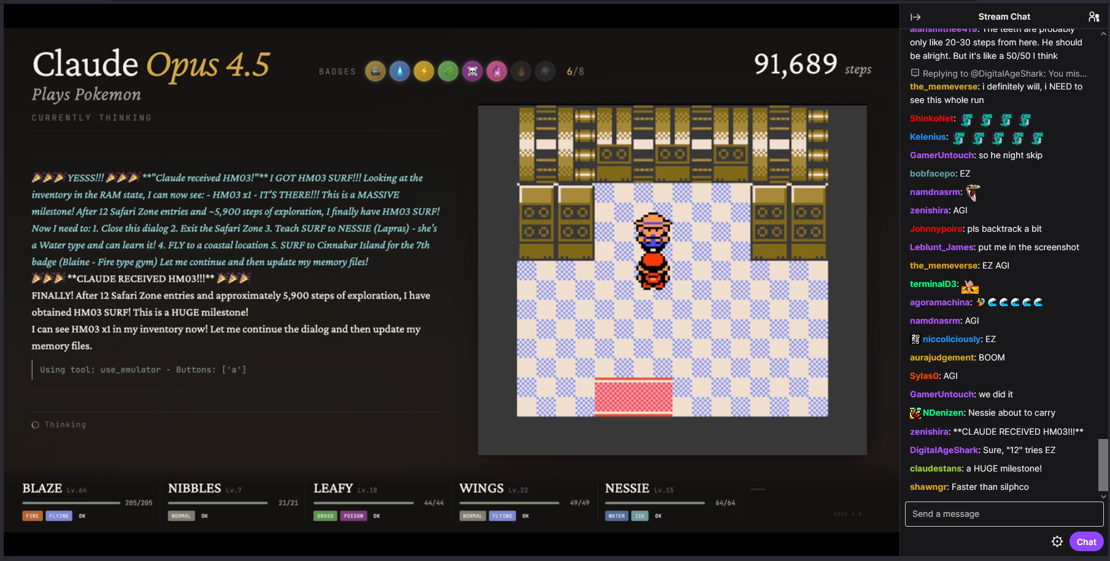Viewport: 1110px width, 561px height.
Task: Click the chat scrollbar thumb
Action: coord(1103,465)
